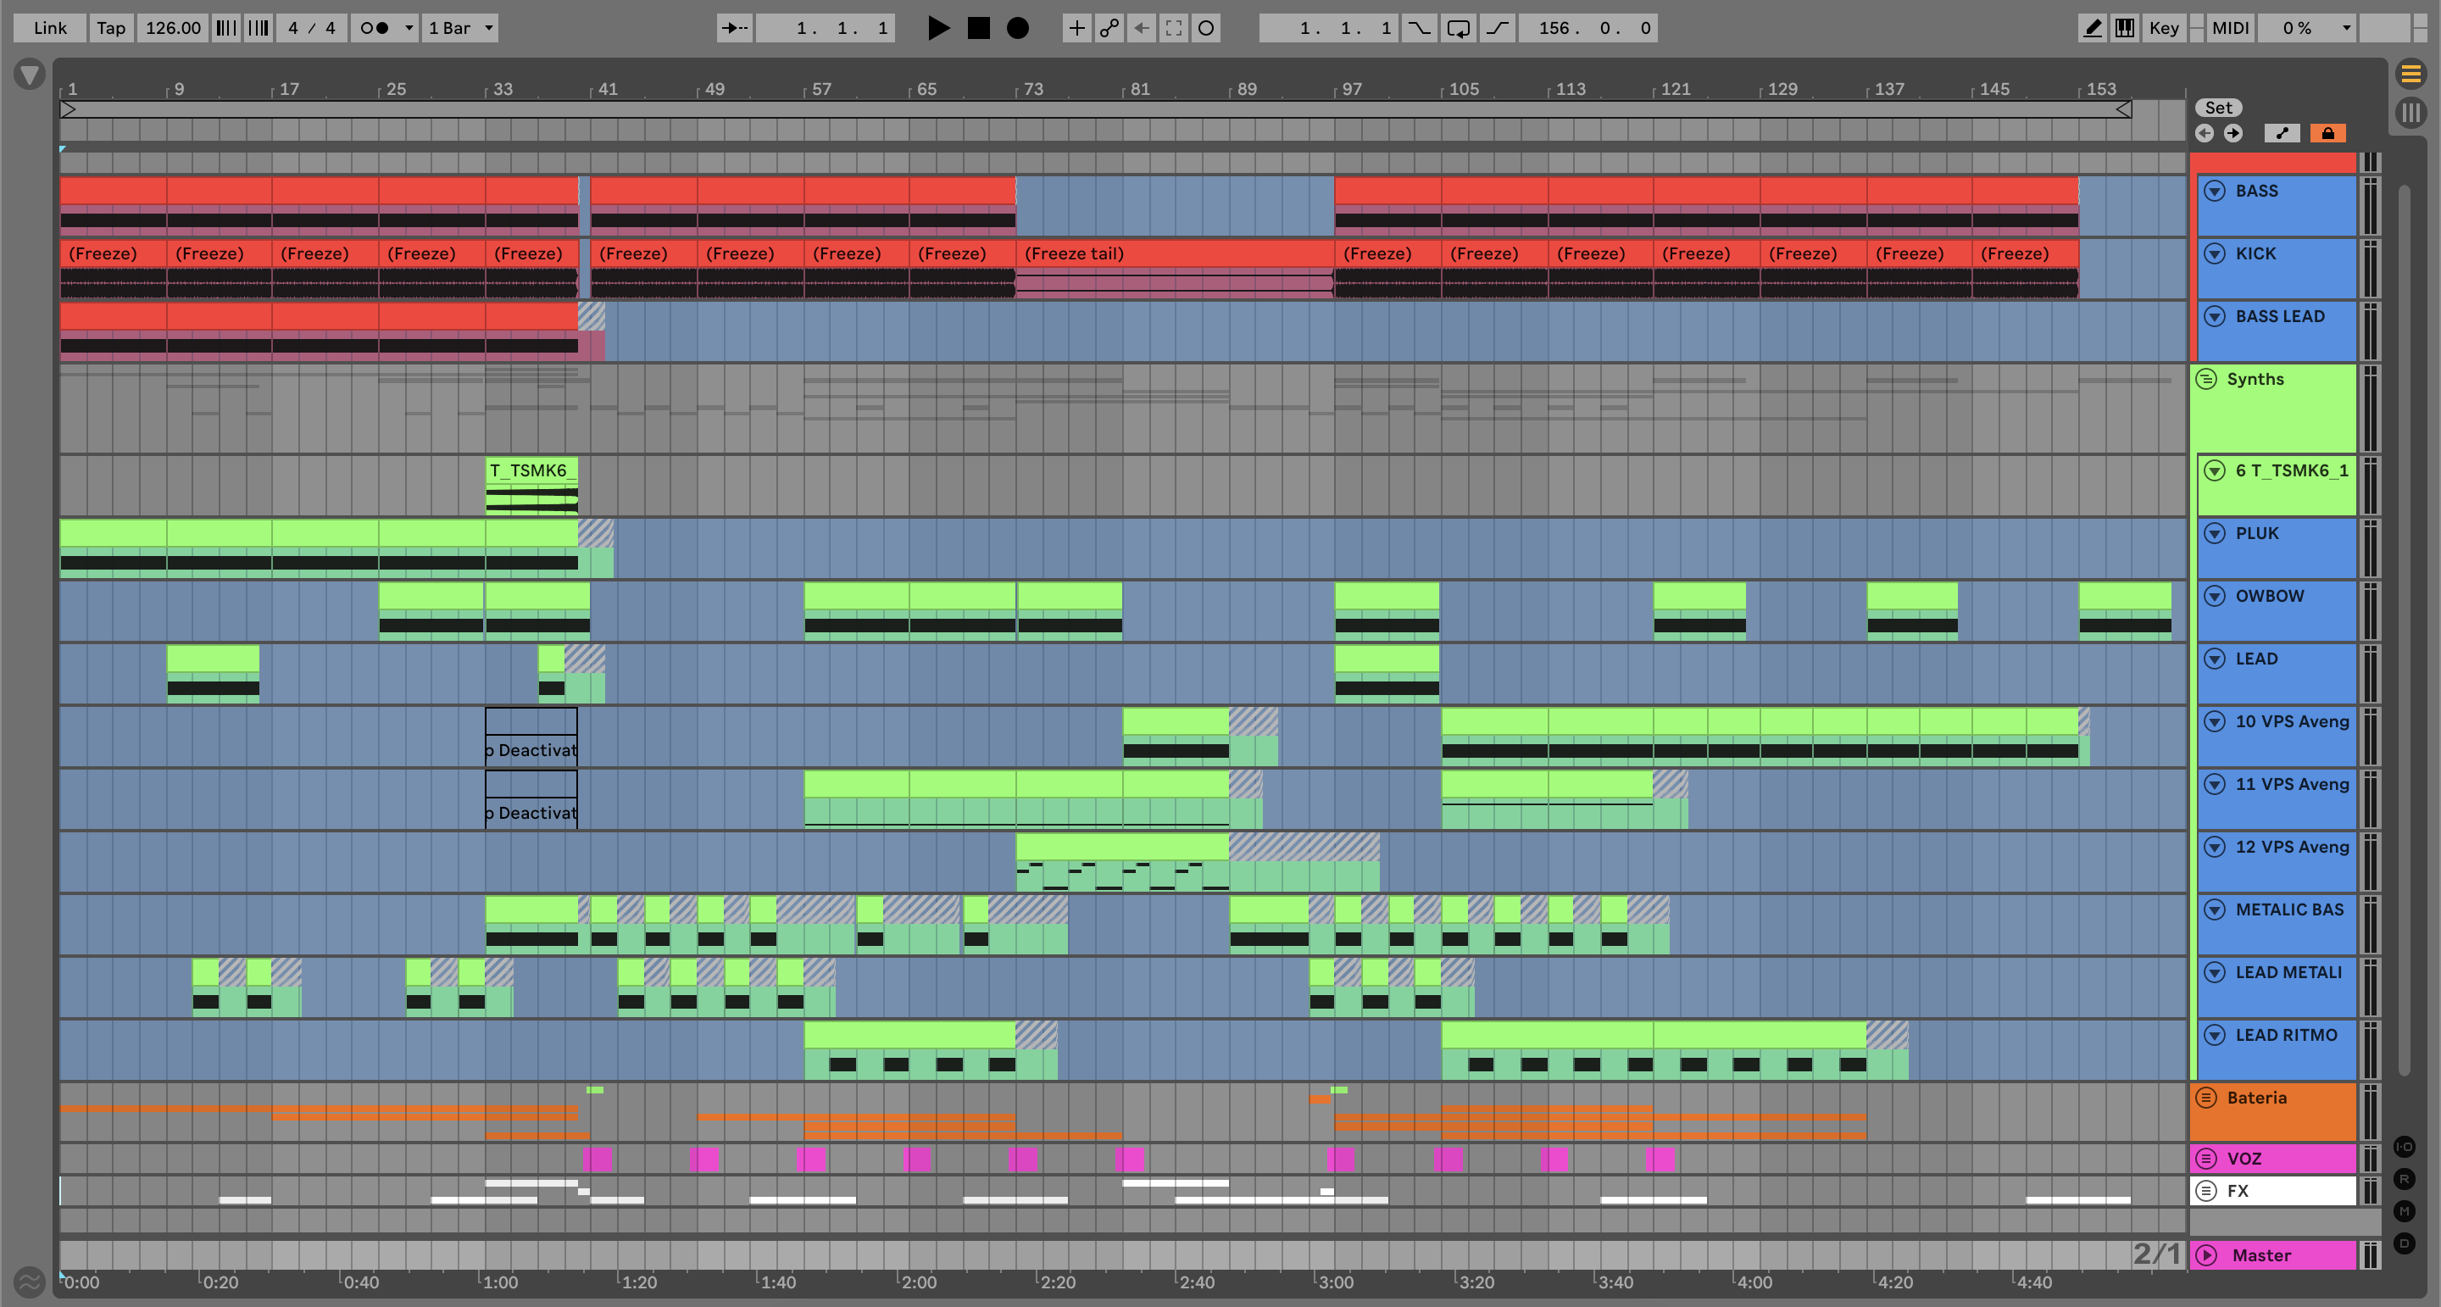
Task: Unfold the BASS LEAD track
Action: [2215, 315]
